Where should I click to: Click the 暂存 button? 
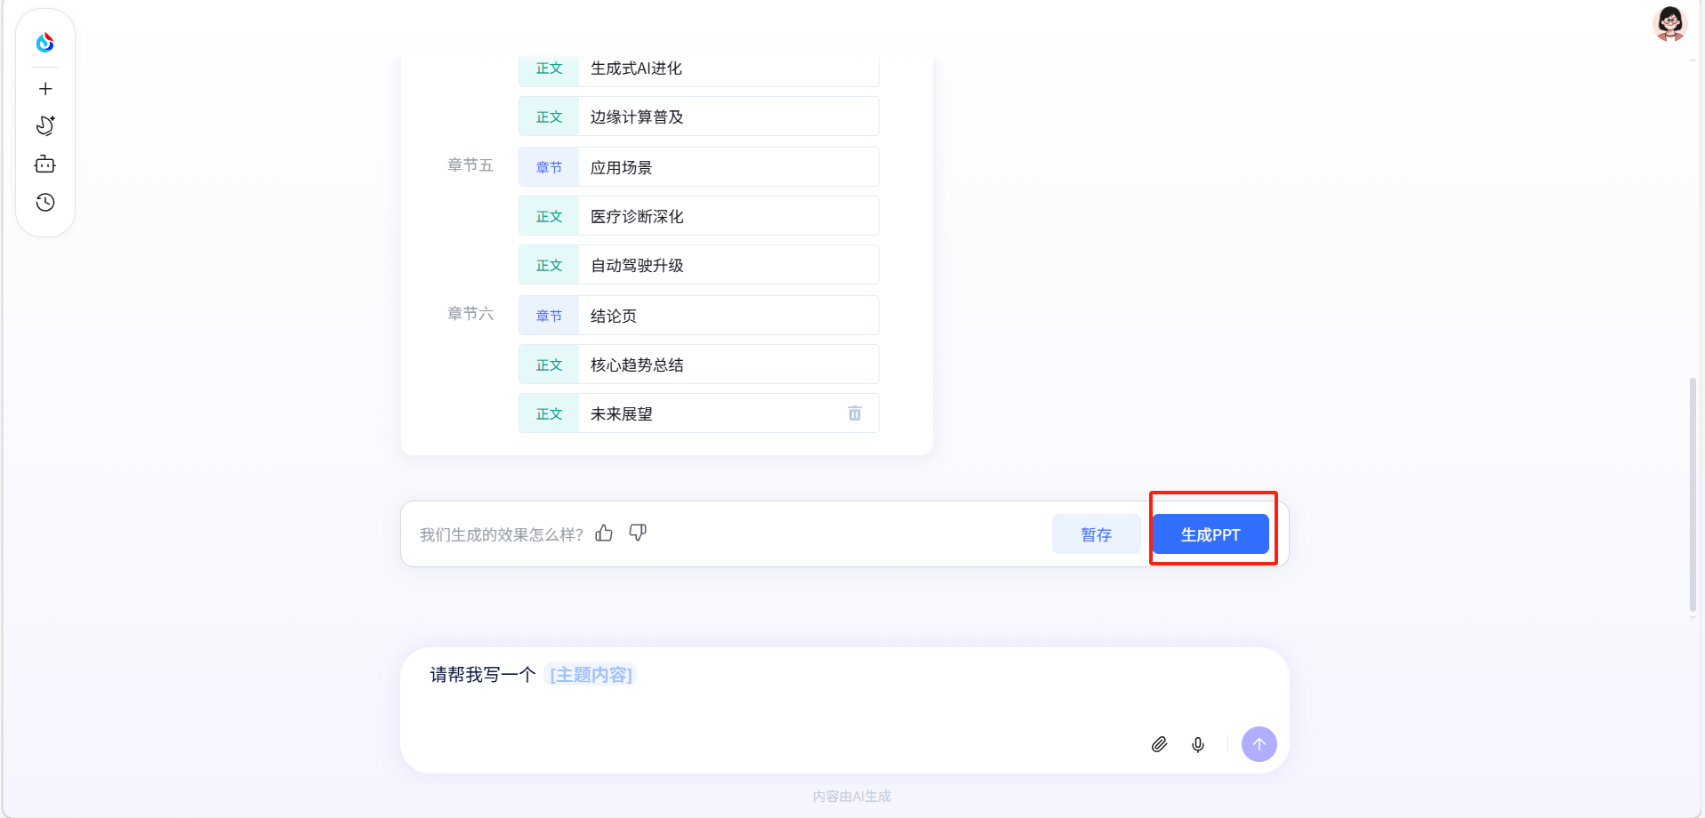pyautogui.click(x=1096, y=534)
